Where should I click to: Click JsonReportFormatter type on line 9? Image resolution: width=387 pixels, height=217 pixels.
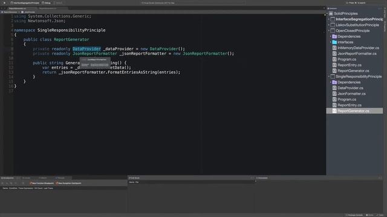[95, 54]
